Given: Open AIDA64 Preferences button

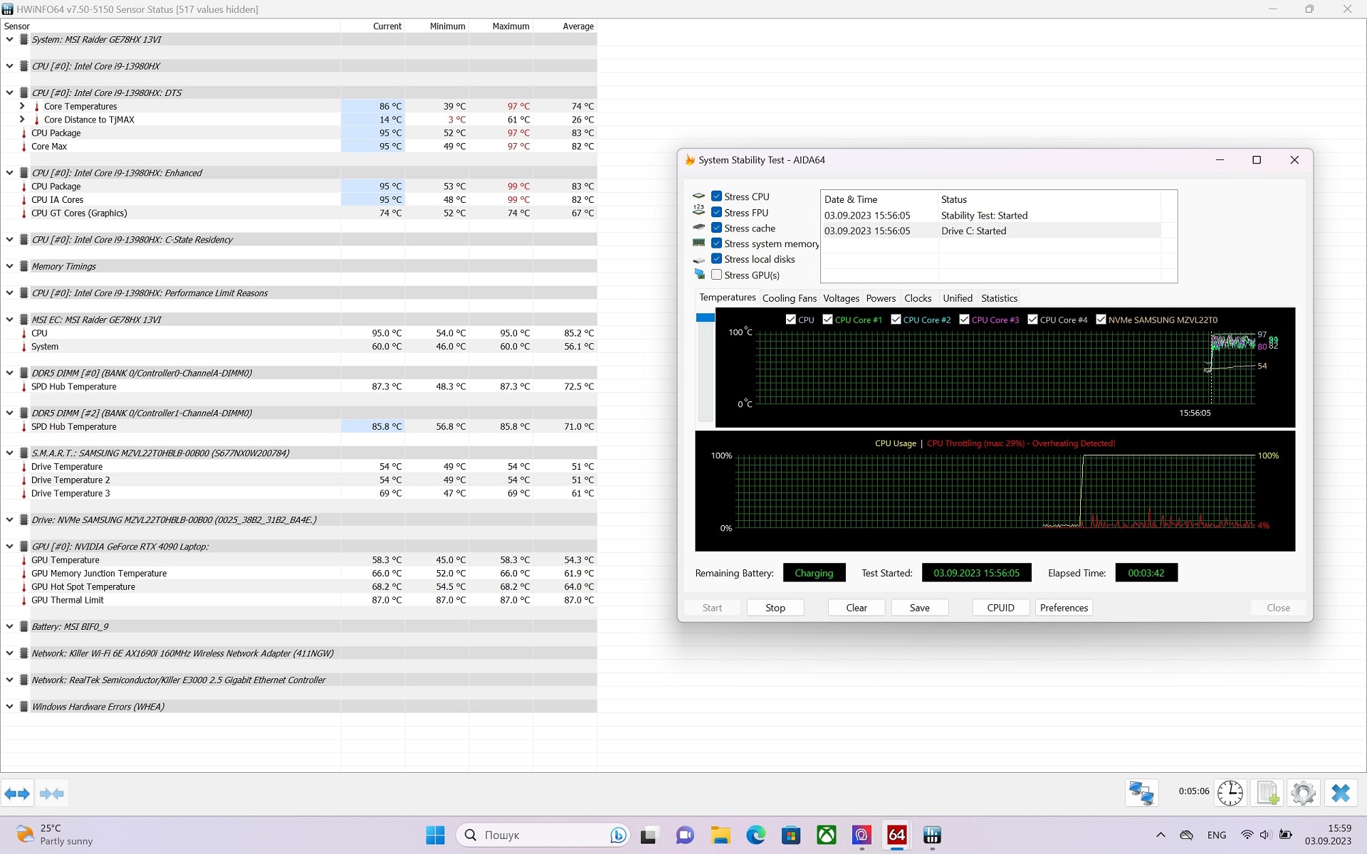Looking at the screenshot, I should pos(1064,608).
